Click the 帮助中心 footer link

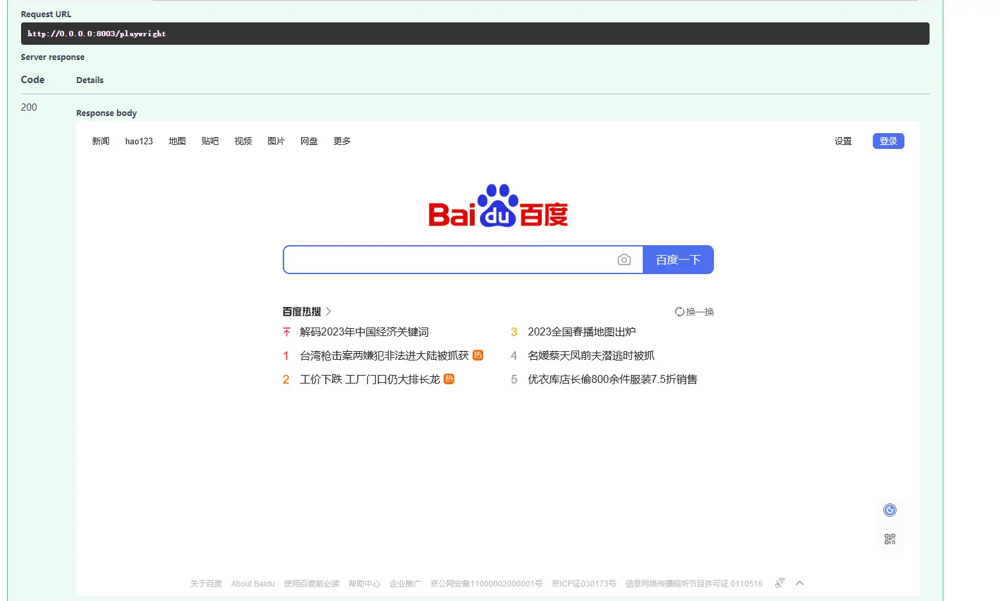tap(365, 584)
